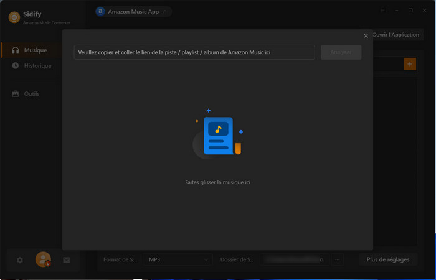Expand the MP3 output format dropdown
Screen dimensions: 436x280
(178, 259)
